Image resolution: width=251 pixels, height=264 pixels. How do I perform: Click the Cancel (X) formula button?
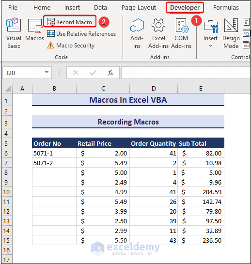point(76,73)
